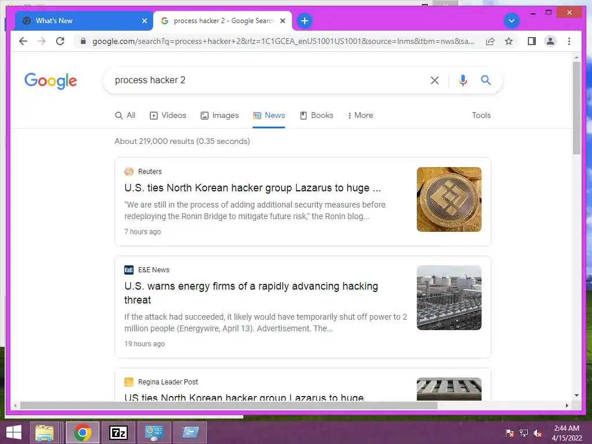This screenshot has width=592, height=444.
Task: Switch to All results
Action: pos(125,115)
